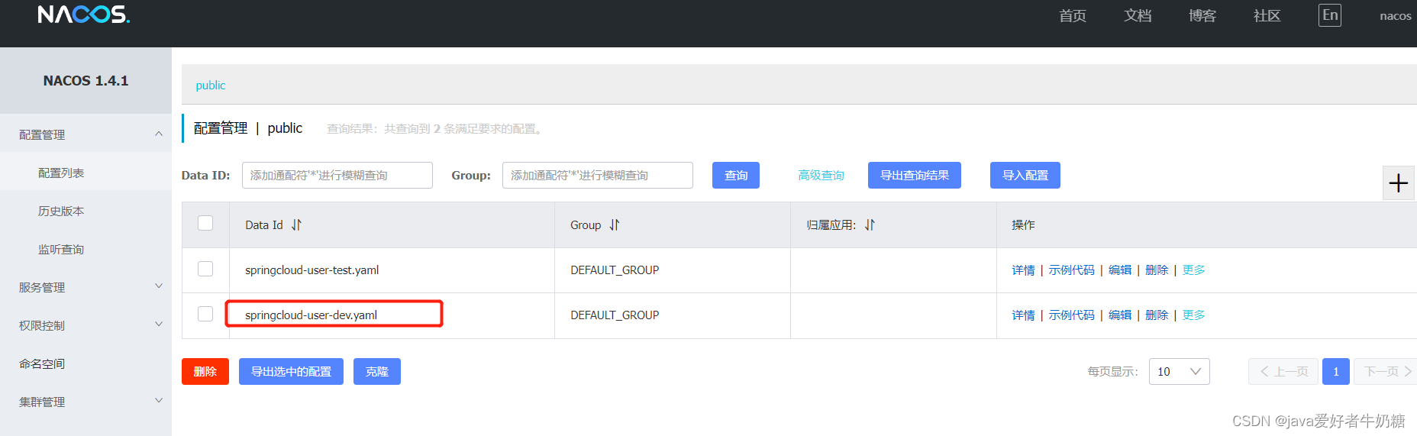Sort by Data Id column icon
This screenshot has width=1417, height=436.
[x=296, y=225]
